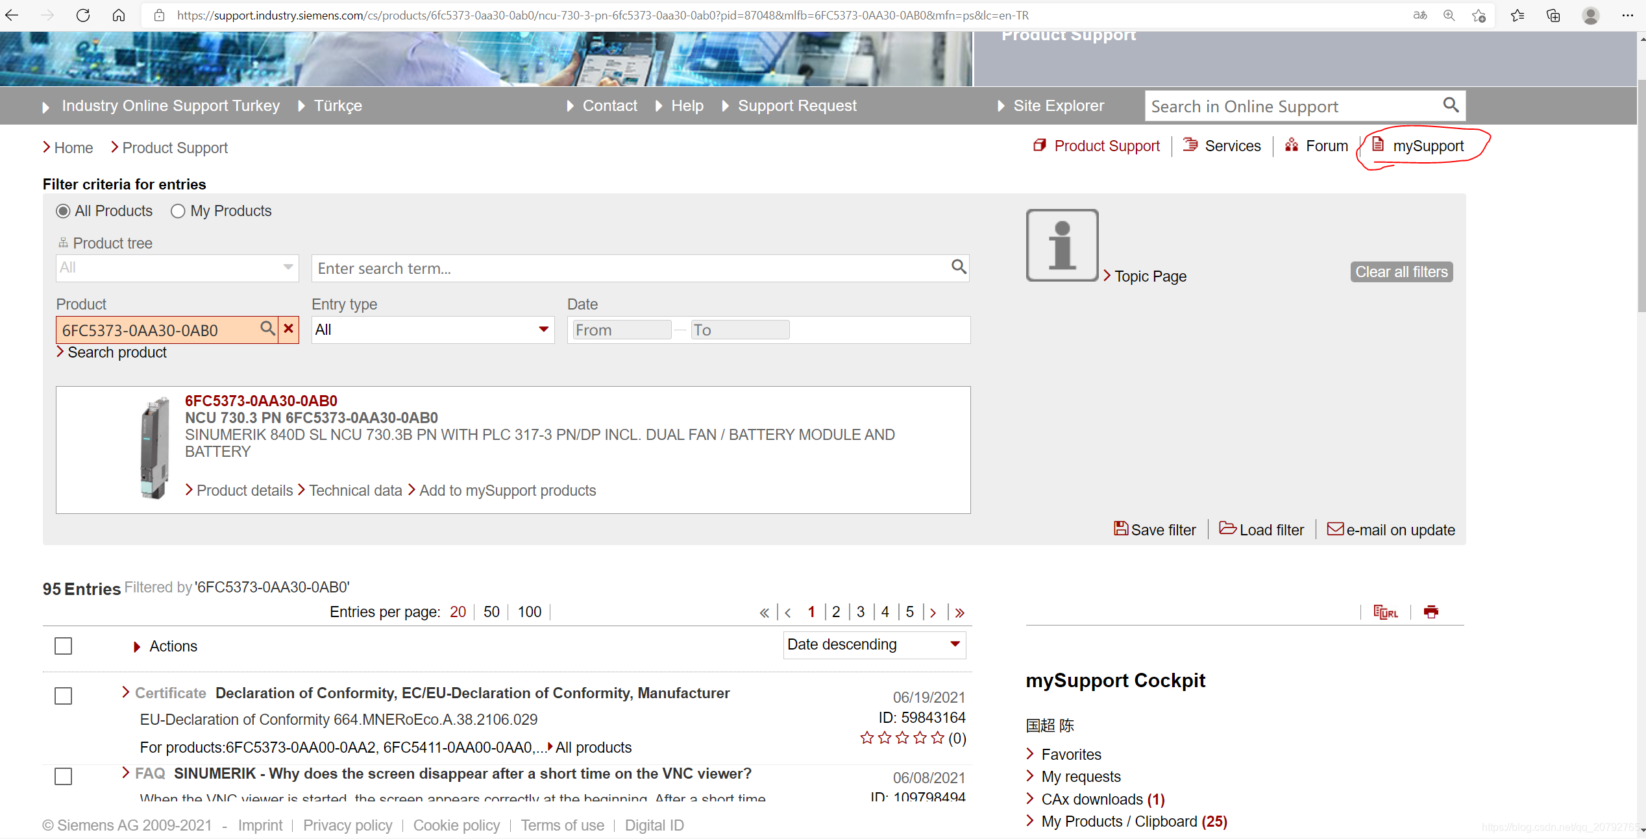
Task: Click the Online Support search magnifier icon
Action: click(1451, 105)
